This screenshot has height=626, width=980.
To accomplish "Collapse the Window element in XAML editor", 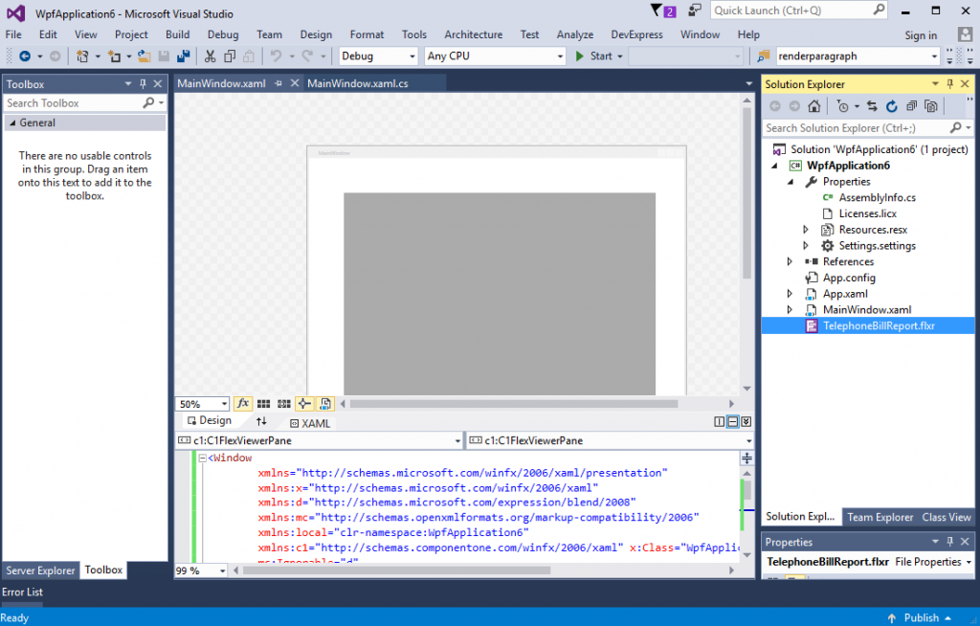I will [203, 458].
